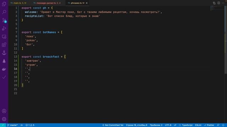This screenshot has height=127, width=227.
Task: Open the Extensions view
Action: coord(4,45)
